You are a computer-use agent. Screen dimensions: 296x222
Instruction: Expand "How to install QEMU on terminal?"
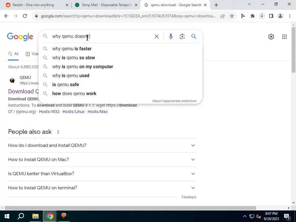pos(102,188)
